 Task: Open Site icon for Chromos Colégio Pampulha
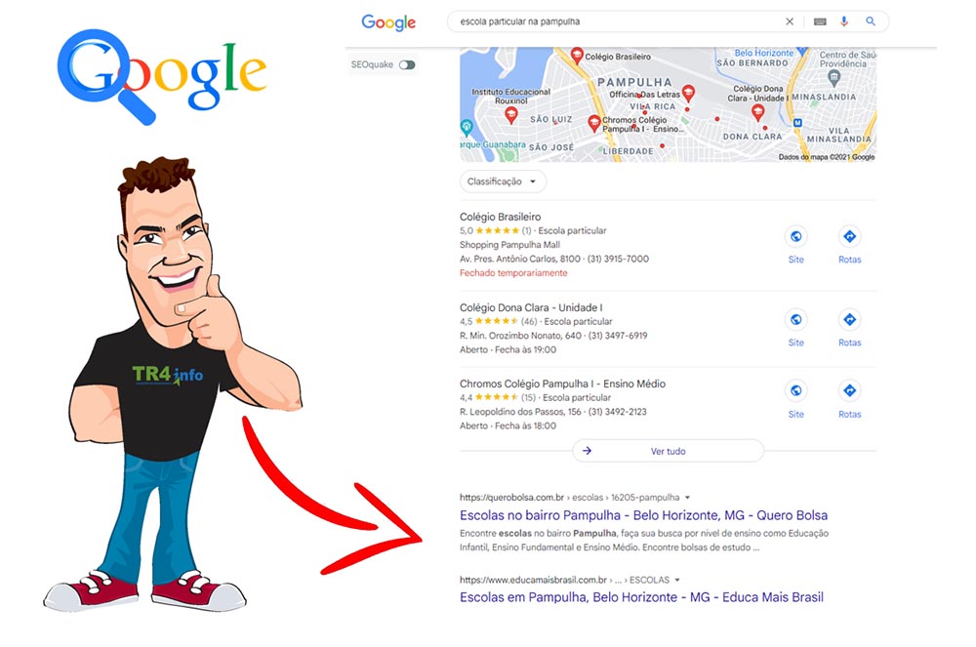point(796,390)
